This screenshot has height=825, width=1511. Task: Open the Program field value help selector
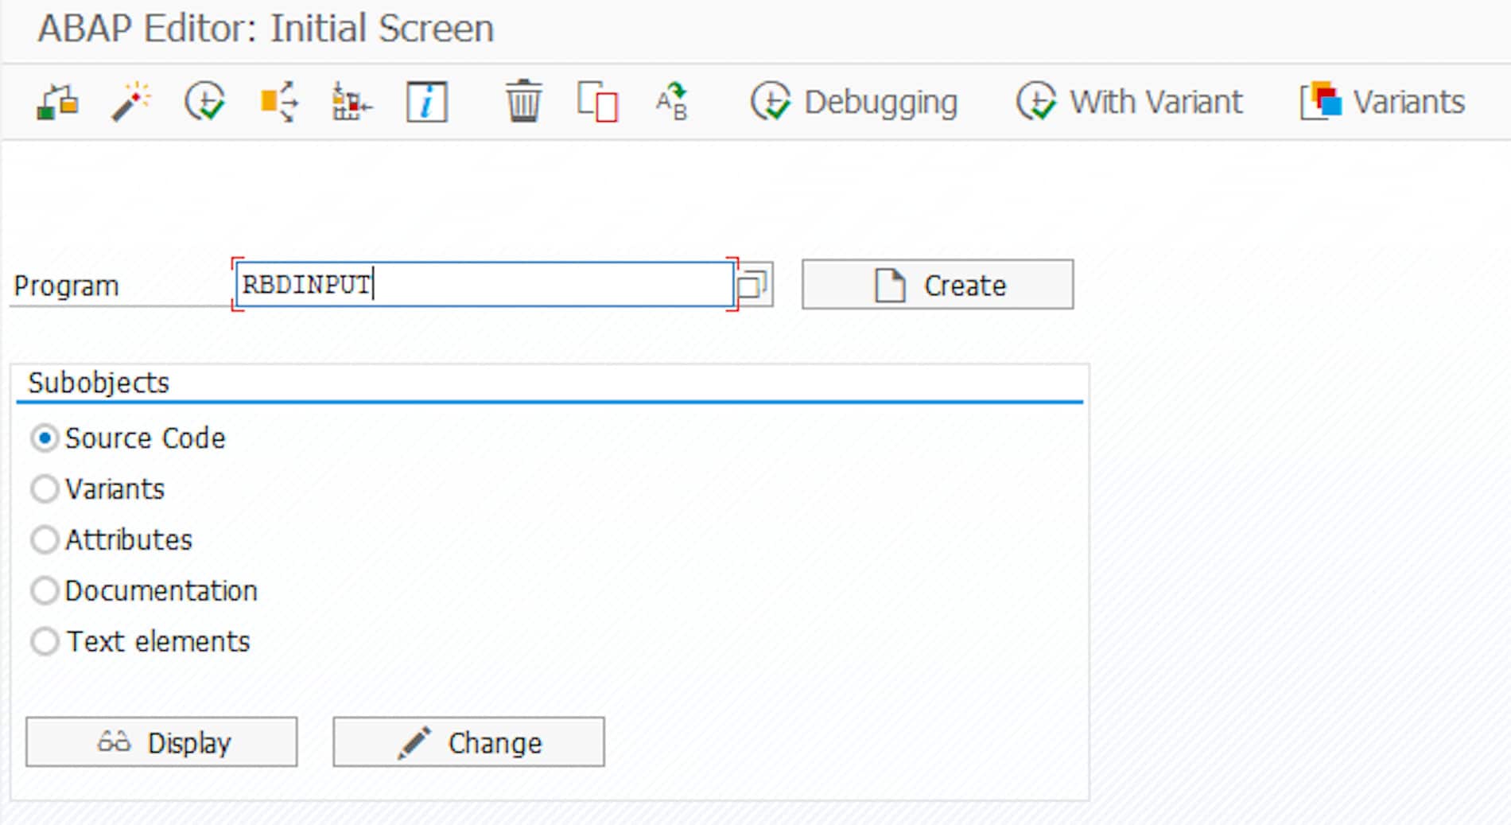point(753,285)
